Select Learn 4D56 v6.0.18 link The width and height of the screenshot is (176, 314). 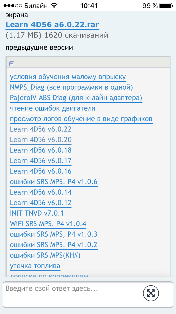[x=41, y=150]
